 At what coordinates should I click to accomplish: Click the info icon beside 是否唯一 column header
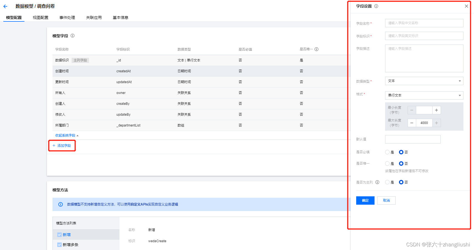point(316,49)
